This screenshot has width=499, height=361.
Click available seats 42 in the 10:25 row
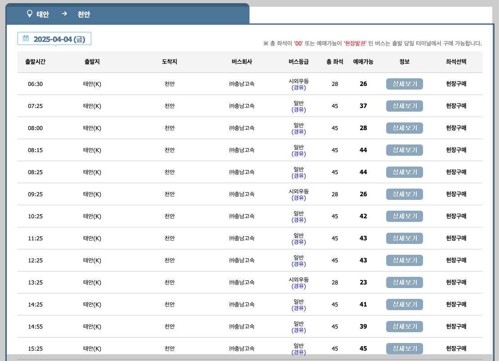pos(363,216)
